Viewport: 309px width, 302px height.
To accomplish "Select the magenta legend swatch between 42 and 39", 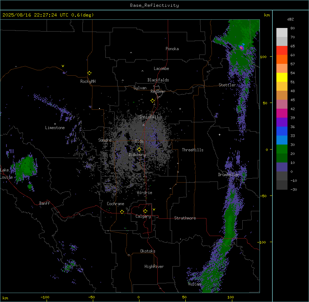I will click(282, 113).
